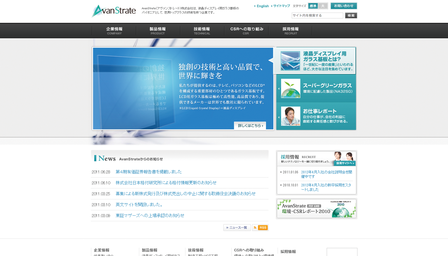Open the 環境・CSRレポート2010 PDF banner
This screenshot has width=448, height=256.
point(317,208)
